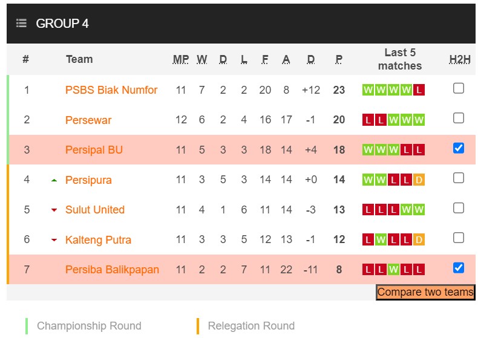Click the P points column header
The image size is (478, 338).
click(x=339, y=59)
